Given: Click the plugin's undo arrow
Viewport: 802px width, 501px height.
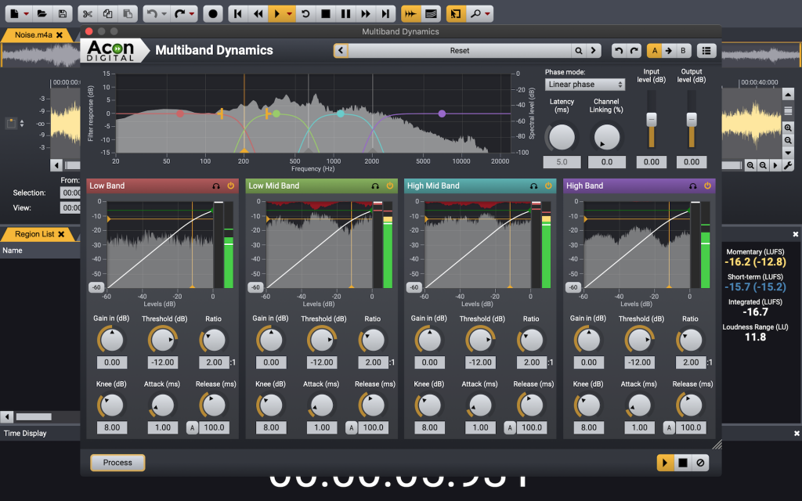Looking at the screenshot, I should [619, 51].
